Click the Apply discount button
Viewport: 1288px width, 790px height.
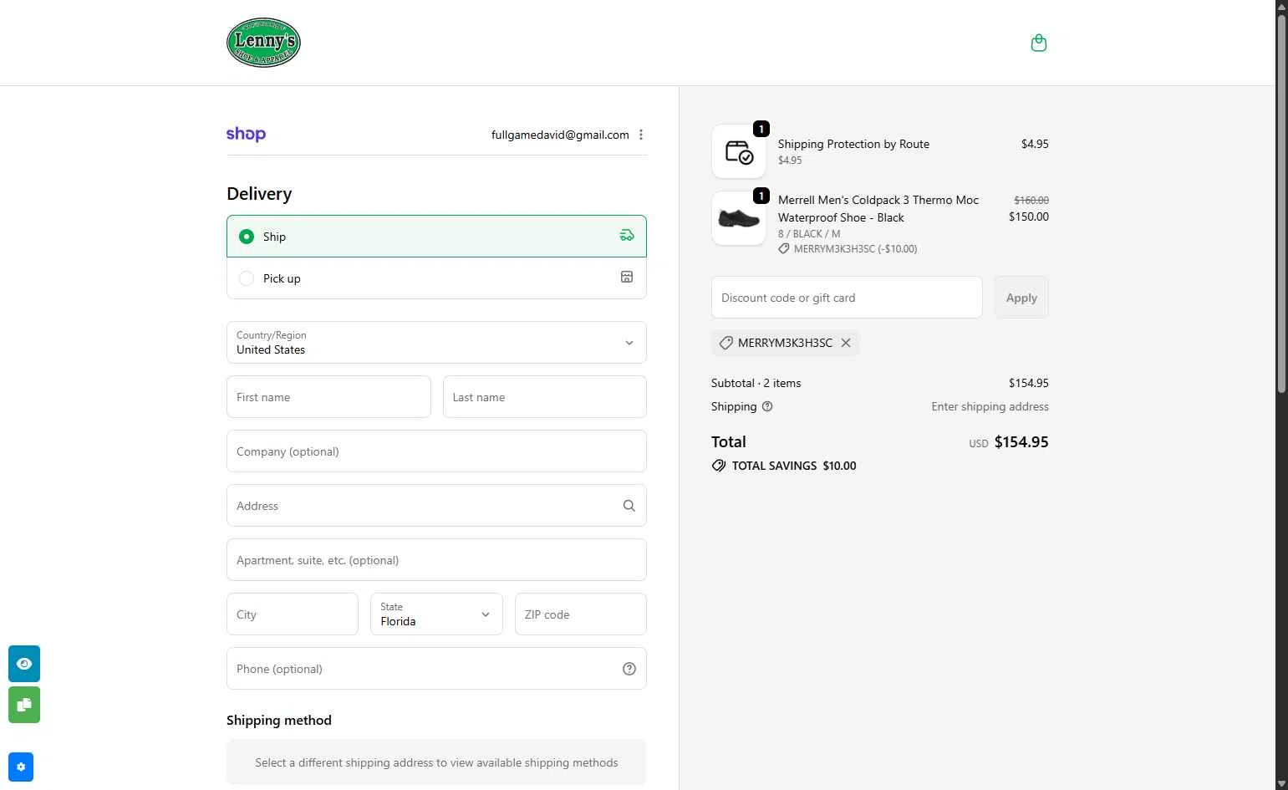click(x=1021, y=298)
